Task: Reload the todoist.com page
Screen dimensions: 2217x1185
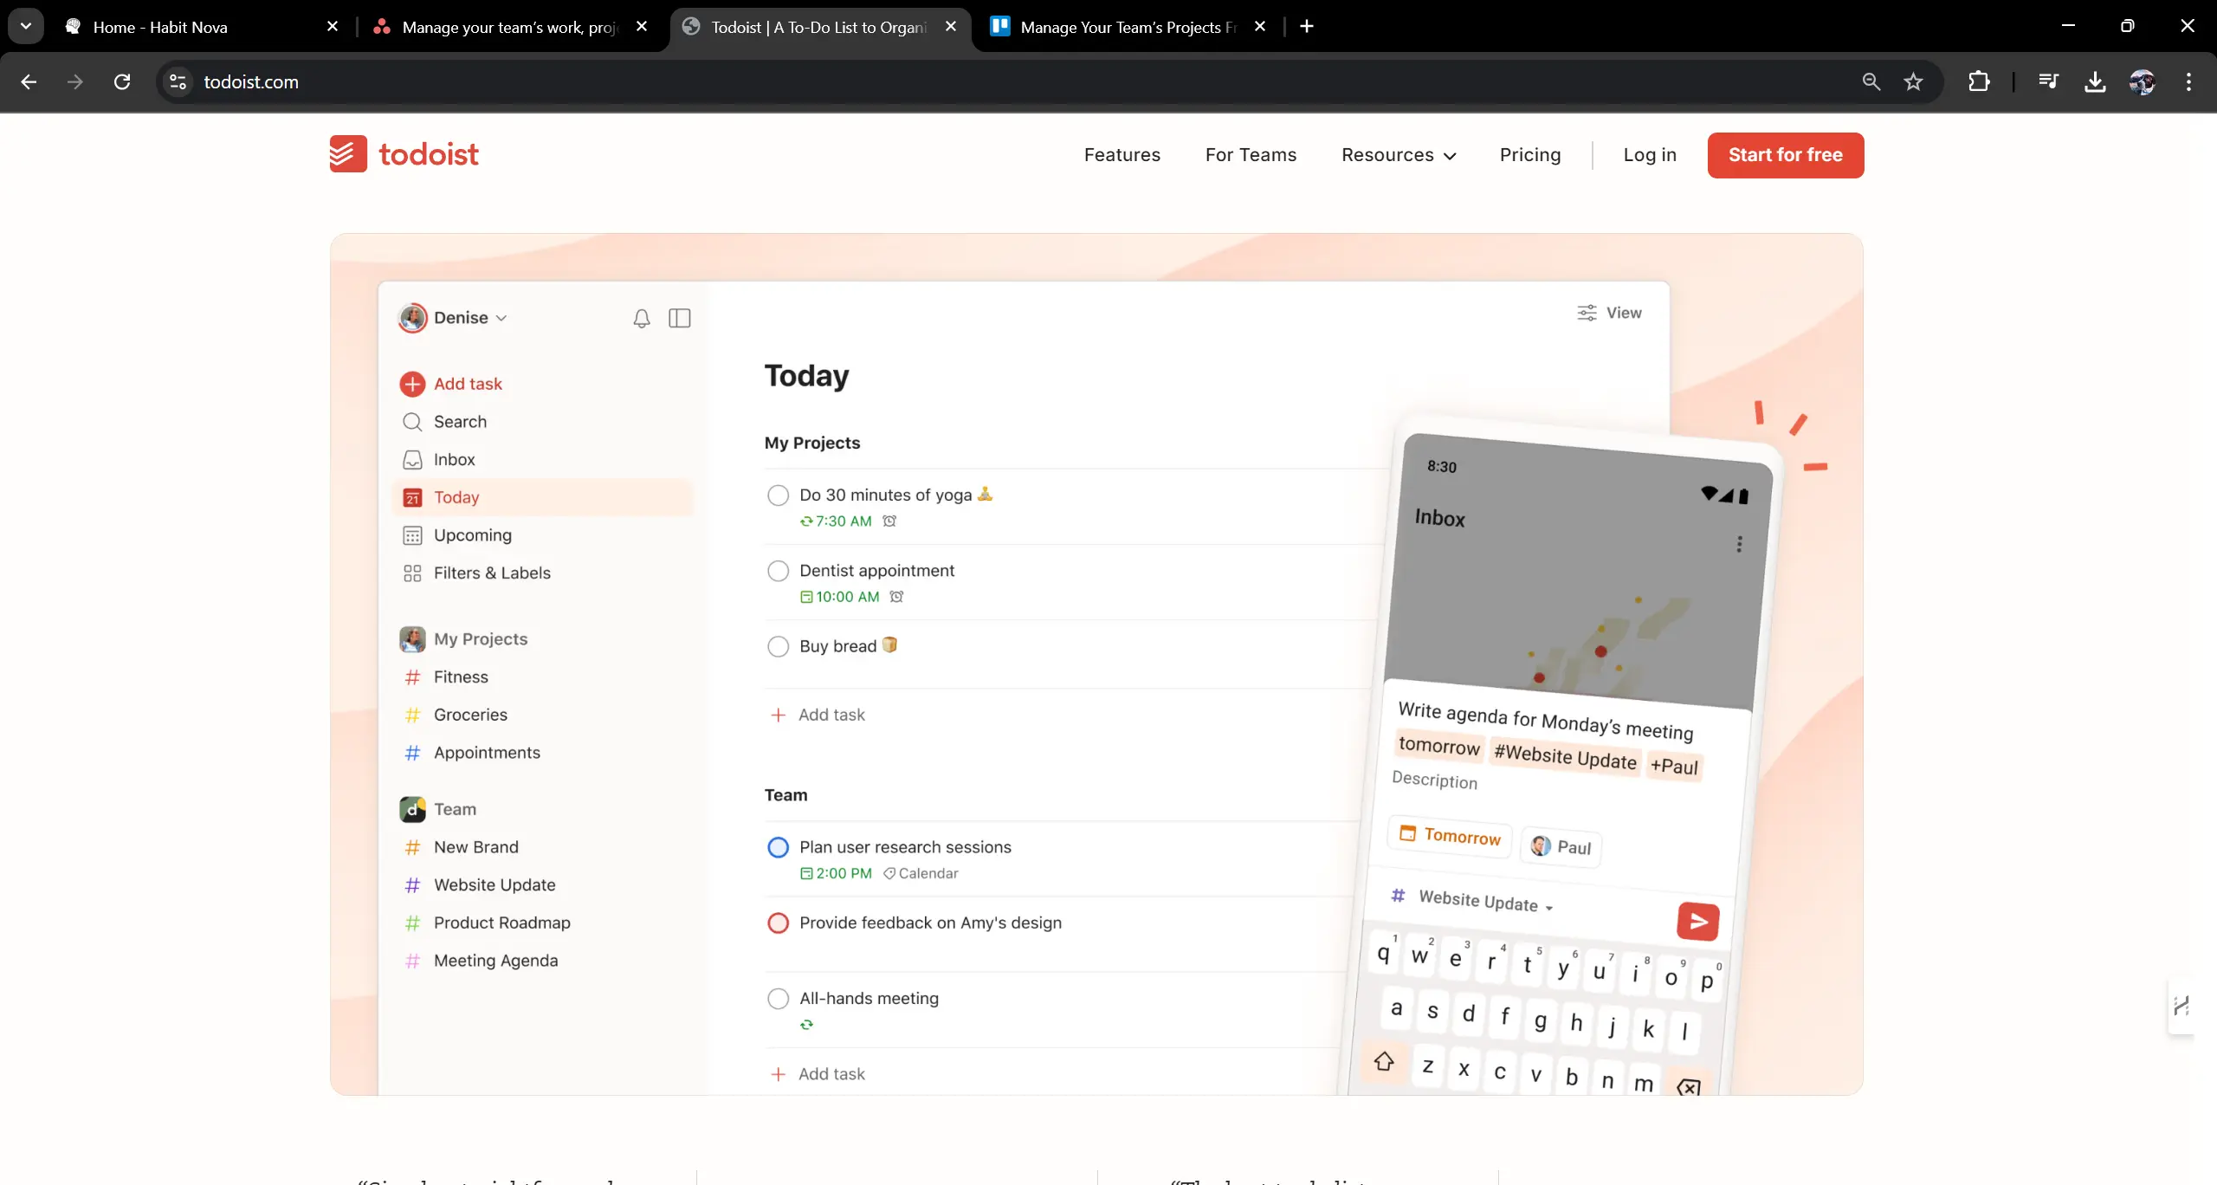Action: pyautogui.click(x=122, y=81)
